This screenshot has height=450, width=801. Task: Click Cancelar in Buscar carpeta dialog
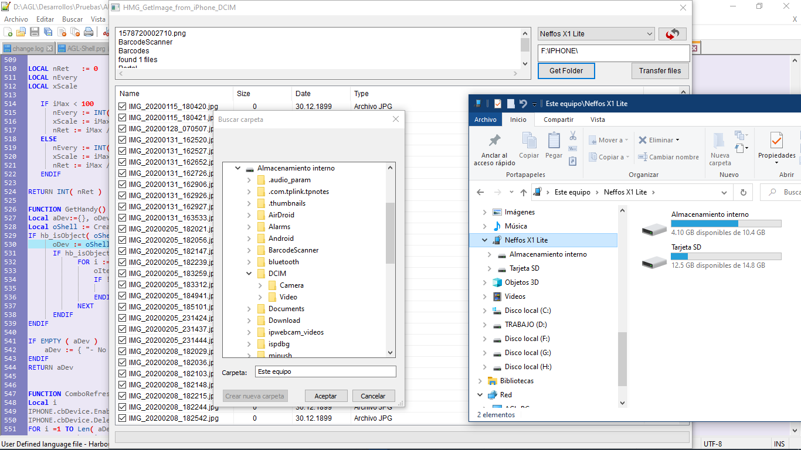373,396
